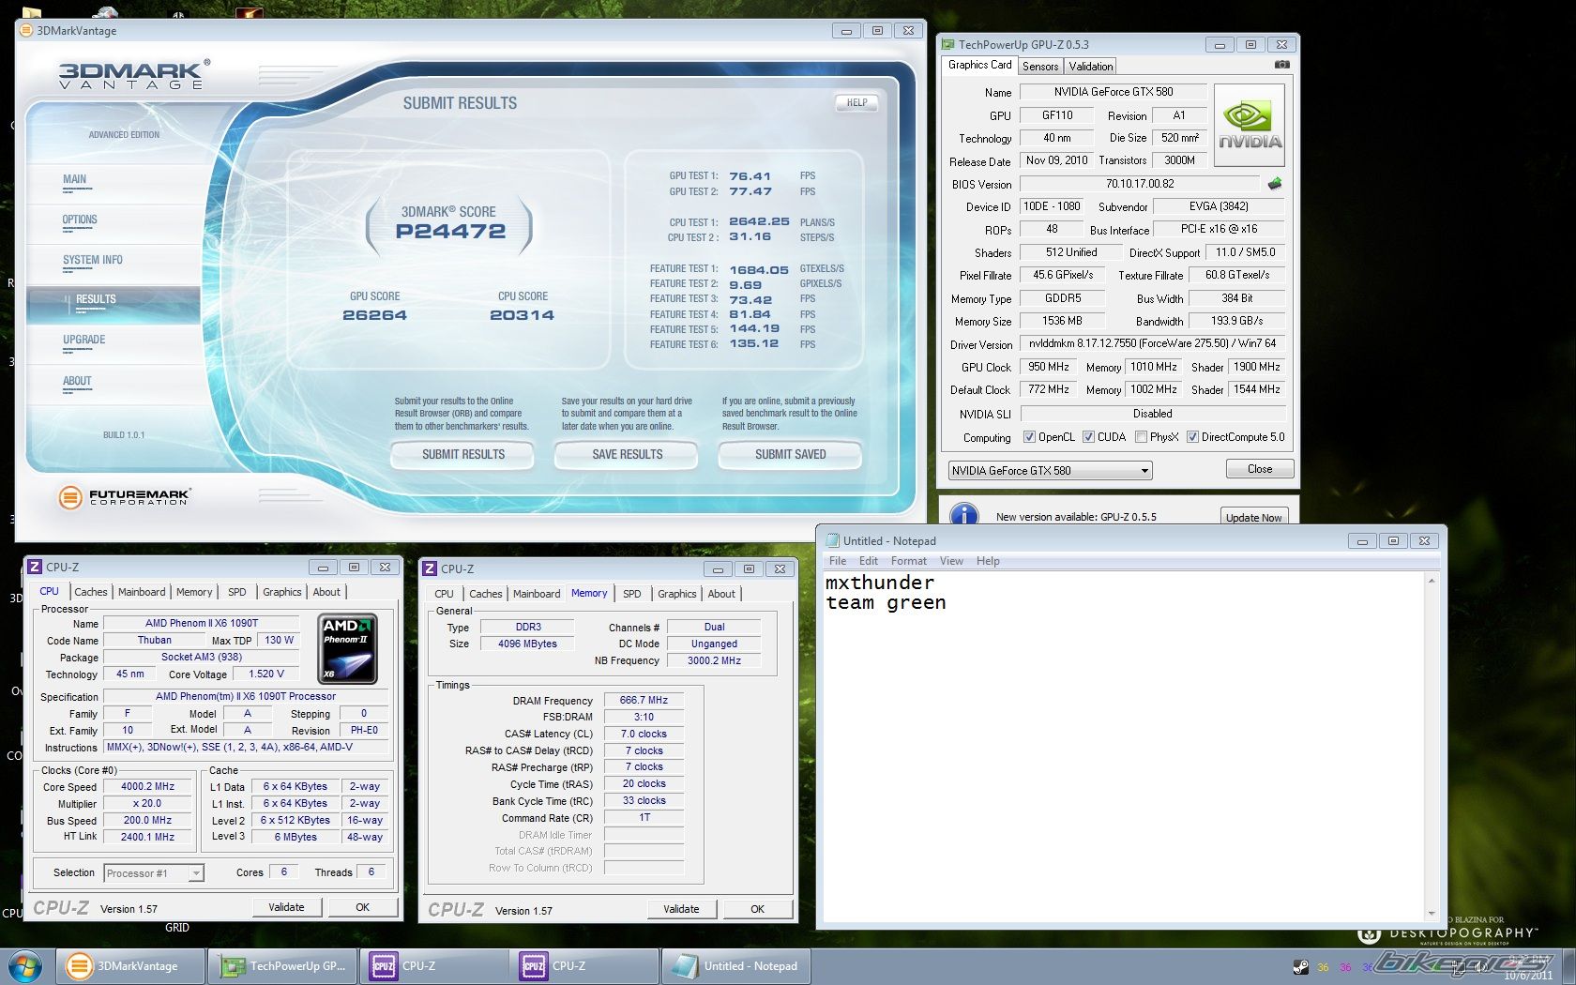Click the NVIDIA logo in GPU-Z
The height and width of the screenshot is (985, 1576).
tap(1250, 126)
